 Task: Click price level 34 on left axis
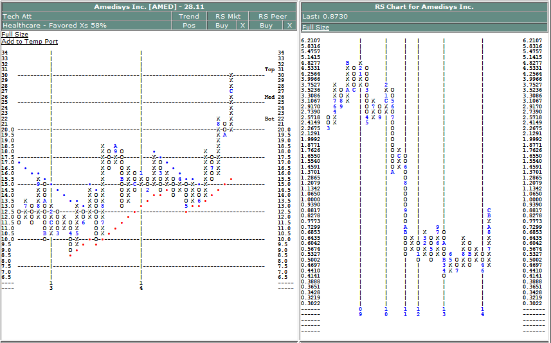[x=5, y=53]
